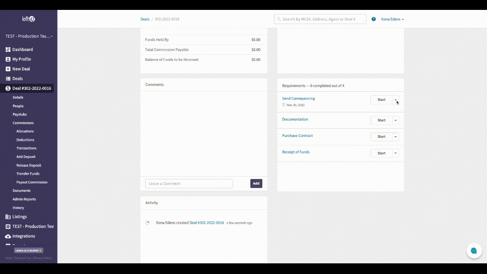Open Details under the deal
Screen dimensions: 487x274
pyautogui.click(x=18, y=97)
